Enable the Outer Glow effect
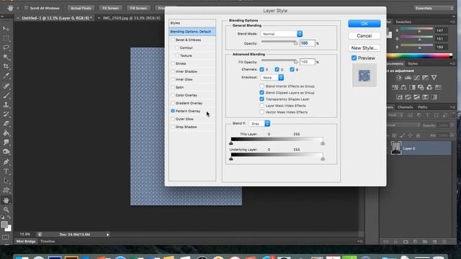Image resolution: width=461 pixels, height=259 pixels. pos(173,119)
